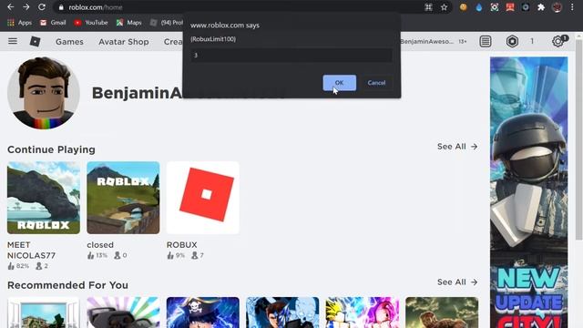Open the ROBUX game thumbnail
The image size is (583, 328).
202,198
